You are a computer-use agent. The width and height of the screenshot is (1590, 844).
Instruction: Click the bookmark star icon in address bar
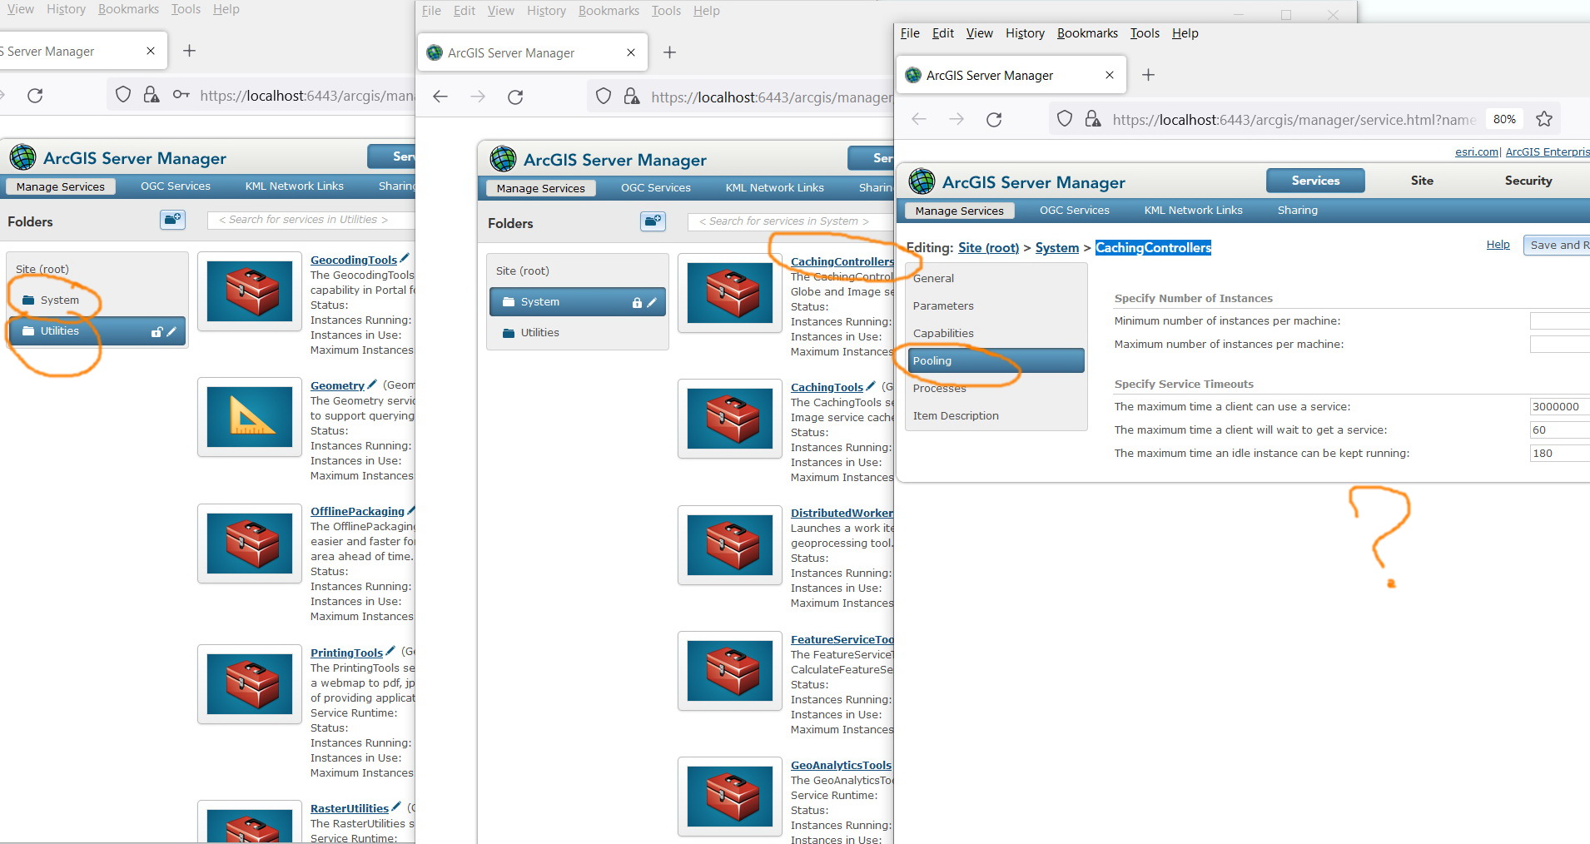pyautogui.click(x=1545, y=119)
